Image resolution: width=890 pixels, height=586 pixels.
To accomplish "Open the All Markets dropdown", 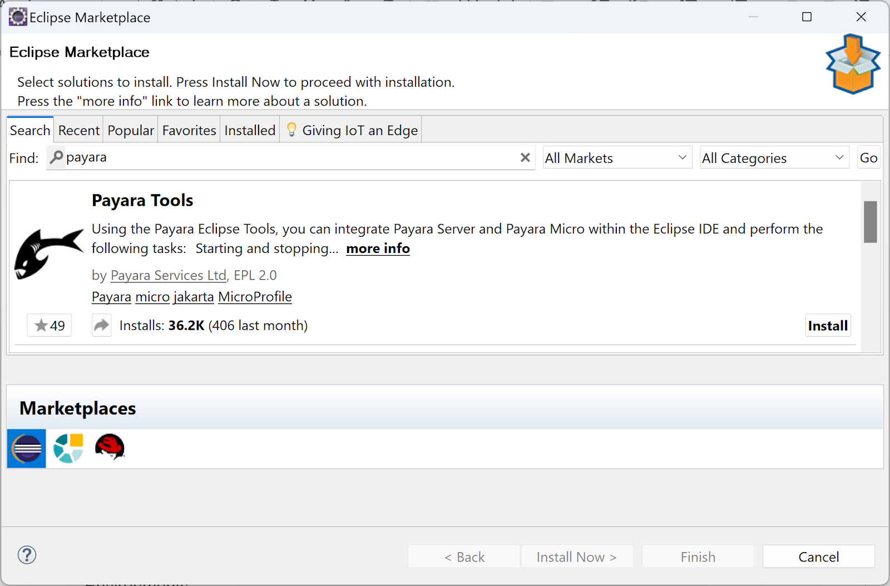I will pyautogui.click(x=617, y=158).
